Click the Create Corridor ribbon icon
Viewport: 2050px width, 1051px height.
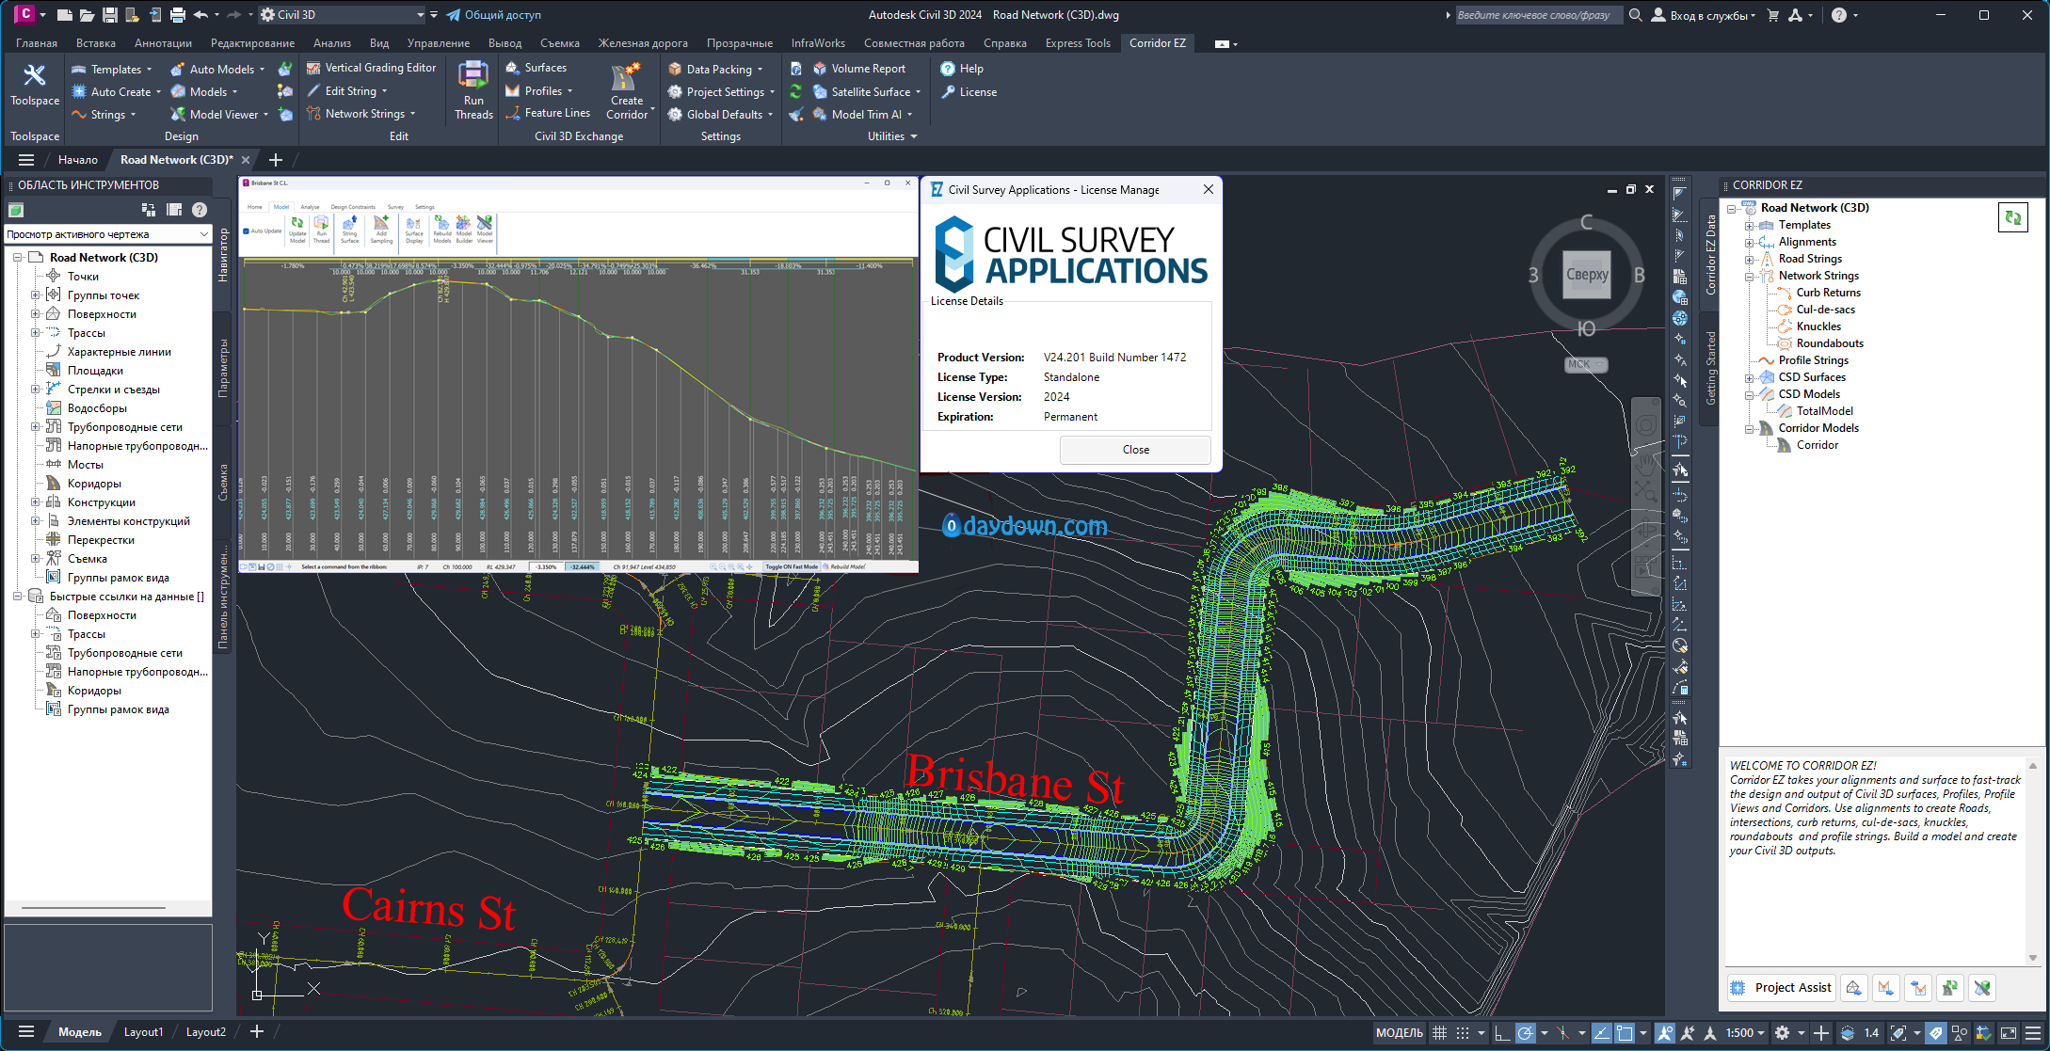627,91
